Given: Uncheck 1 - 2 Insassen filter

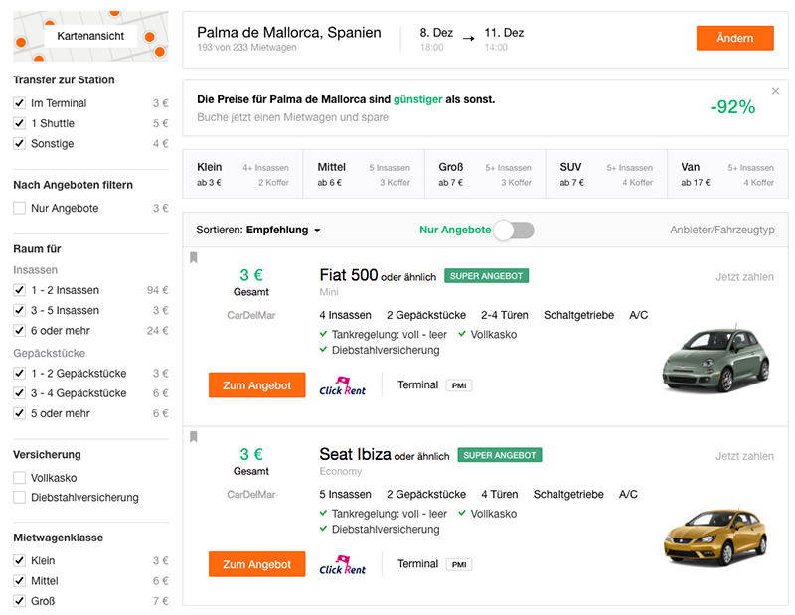Looking at the screenshot, I should (19, 290).
